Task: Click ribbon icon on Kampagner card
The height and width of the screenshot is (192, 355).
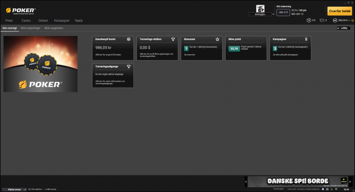Action: click(x=306, y=39)
